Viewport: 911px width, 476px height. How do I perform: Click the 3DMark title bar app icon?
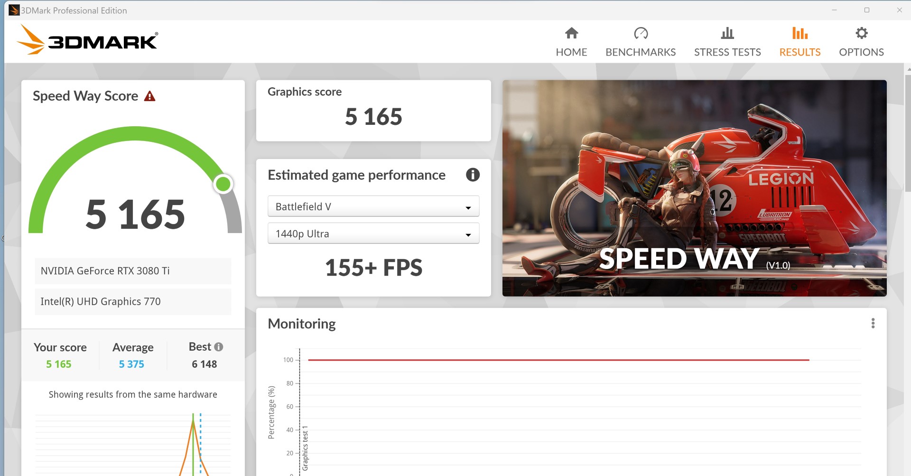click(14, 10)
